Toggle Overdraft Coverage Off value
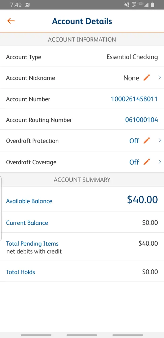164x338 pixels. (x=134, y=162)
